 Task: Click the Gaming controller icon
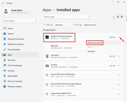click(5, 71)
